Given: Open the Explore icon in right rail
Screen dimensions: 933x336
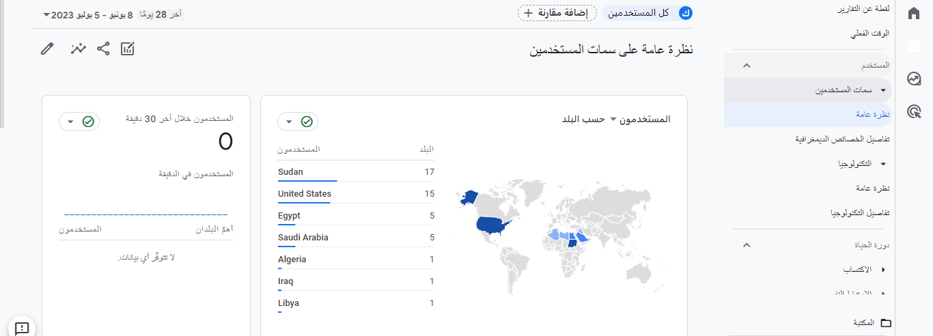Looking at the screenshot, I should point(914,79).
